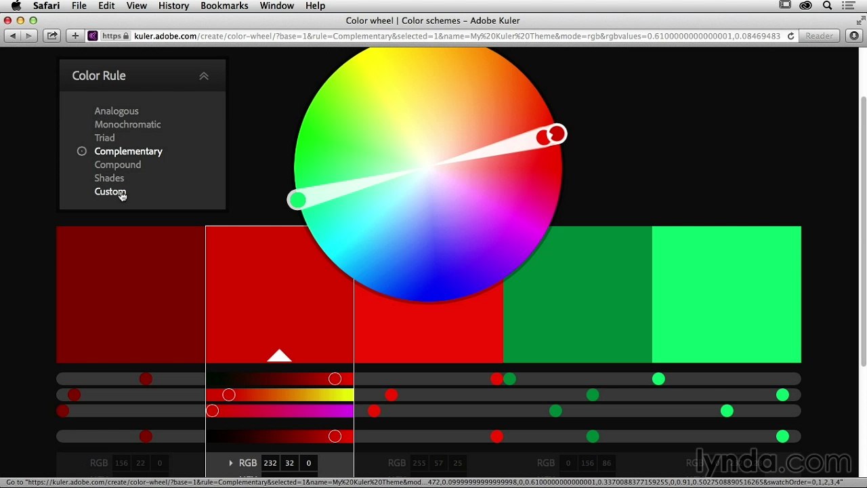This screenshot has width=867, height=488.
Task: Select the Complementary color rule
Action: tap(128, 151)
